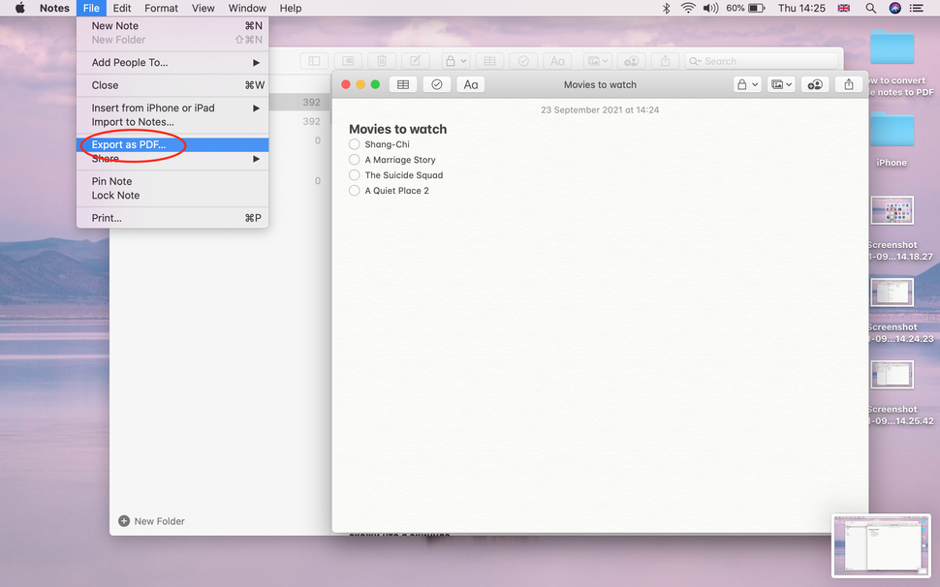Image resolution: width=940 pixels, height=587 pixels.
Task: Check off Shang-Chi in the movie list
Action: (x=354, y=143)
